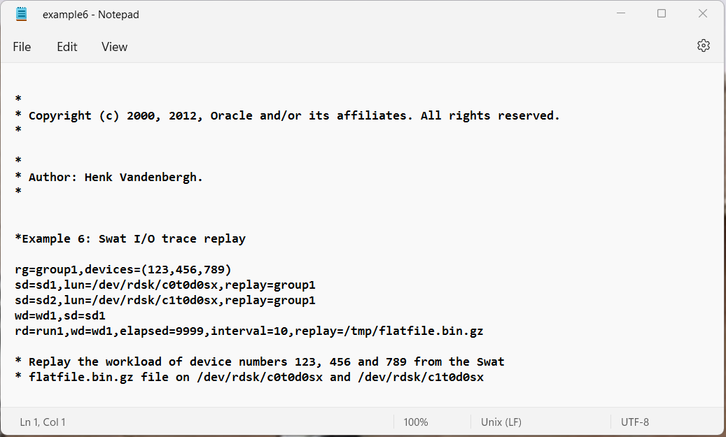
Task: Click the rd=run1 elapsed=9999 line
Action: [249, 331]
